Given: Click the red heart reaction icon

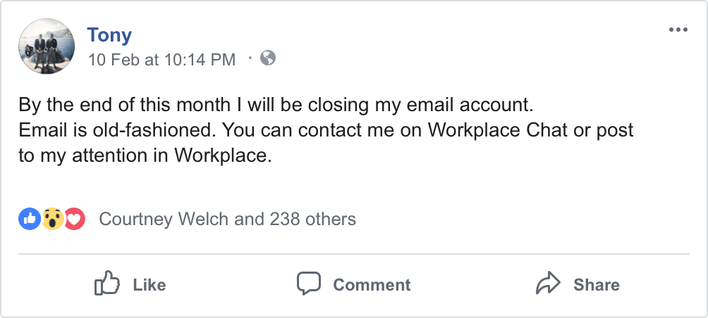Looking at the screenshot, I should 74,219.
